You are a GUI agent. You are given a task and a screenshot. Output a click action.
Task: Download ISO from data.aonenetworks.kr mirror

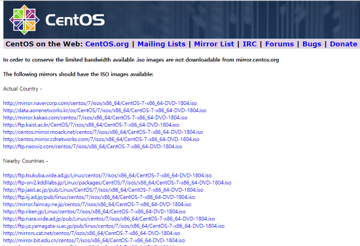(105, 110)
